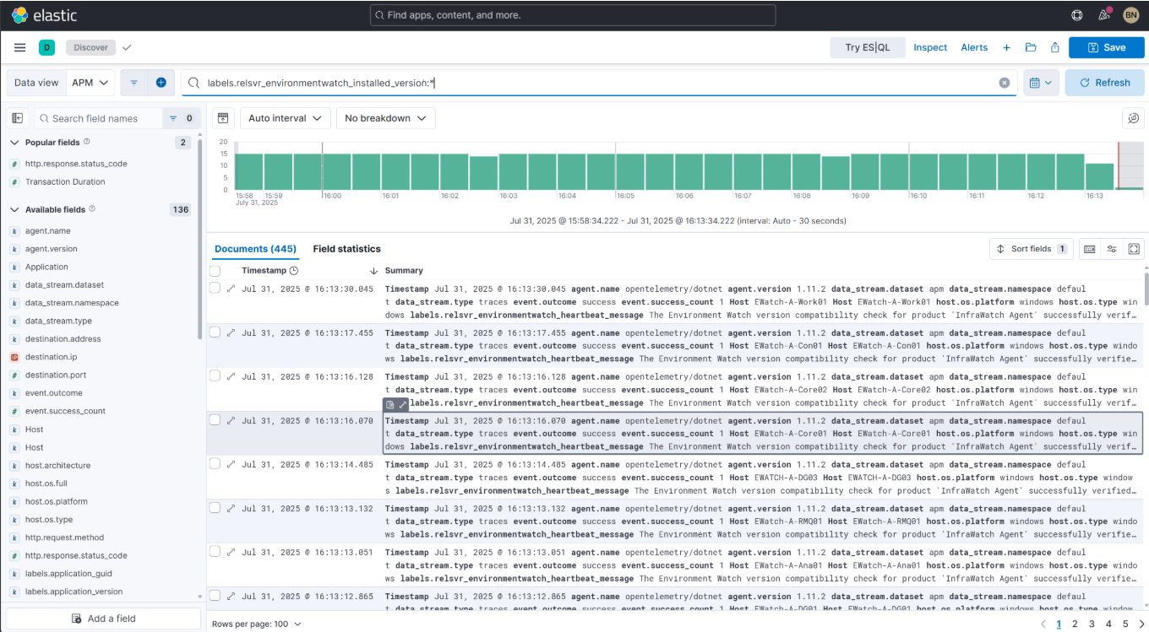The width and height of the screenshot is (1149, 632).
Task: Open the hamburger navigation menu
Action: point(19,47)
